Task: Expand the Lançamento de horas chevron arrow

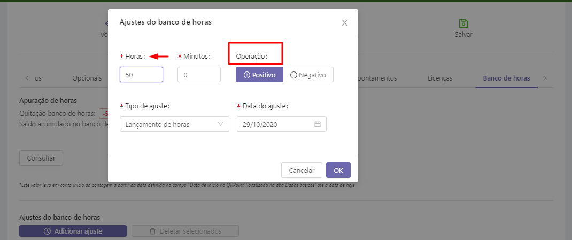Action: (221, 124)
